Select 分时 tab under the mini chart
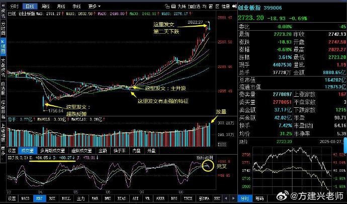Viewport: 347px width, 204px height. (245, 198)
